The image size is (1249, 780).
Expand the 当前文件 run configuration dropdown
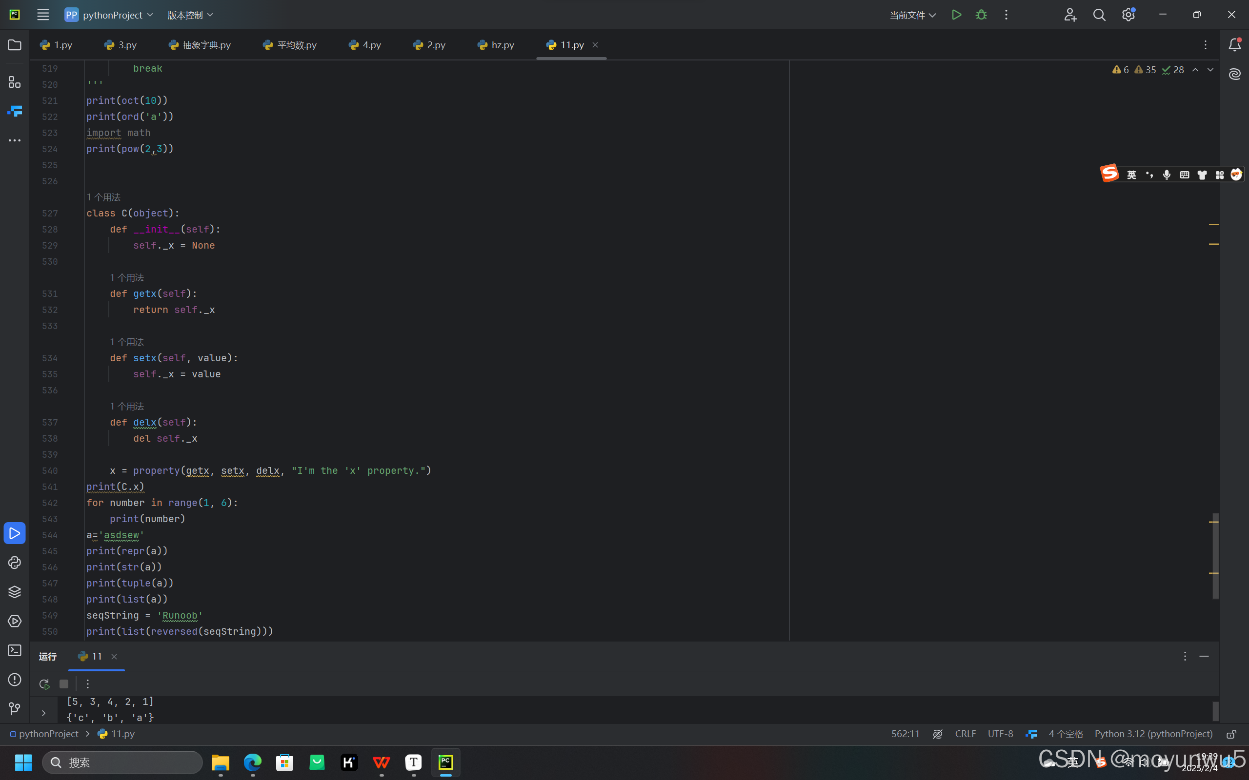[912, 15]
